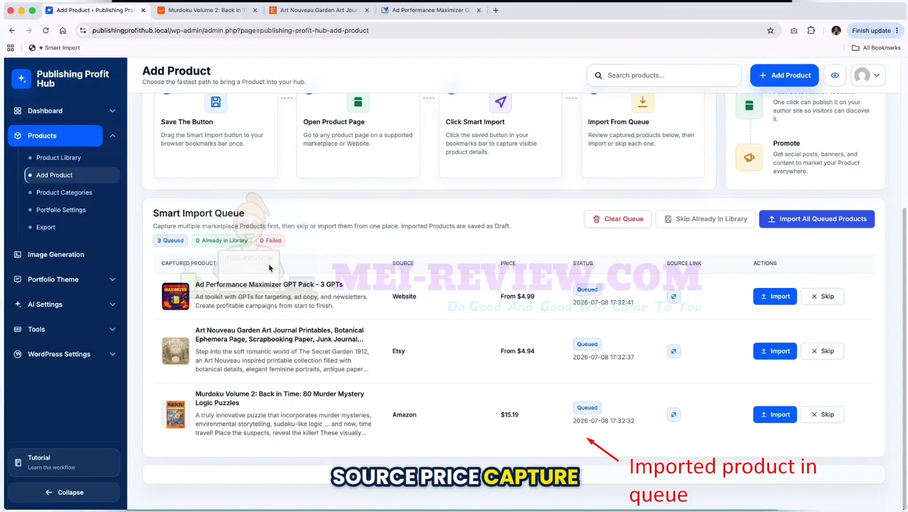Open Chrome profile avatar

(836, 31)
